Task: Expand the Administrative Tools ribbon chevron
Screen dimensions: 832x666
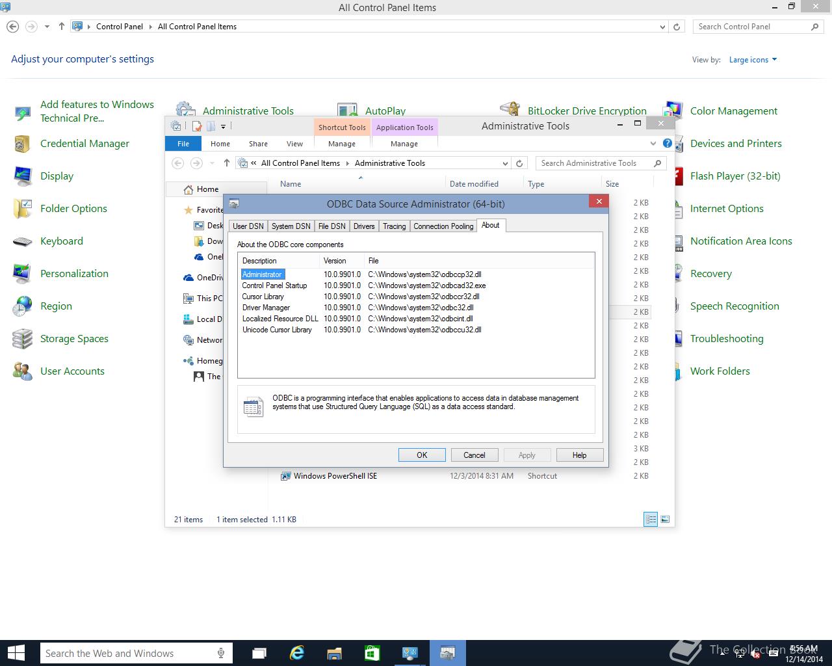Action: click(653, 143)
